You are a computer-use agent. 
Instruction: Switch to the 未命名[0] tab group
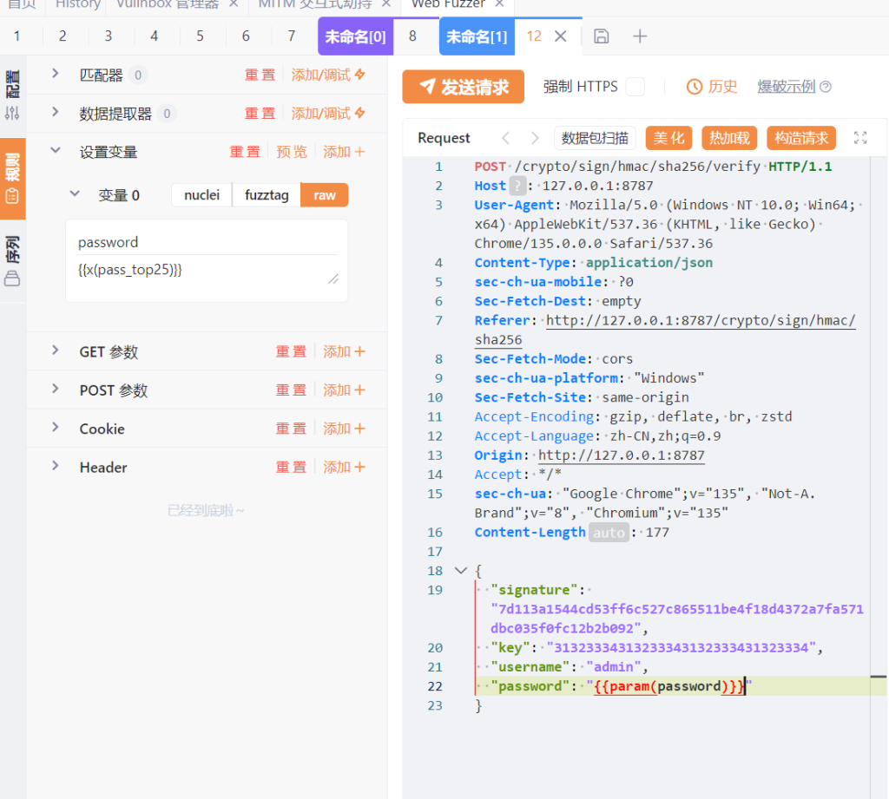(355, 36)
